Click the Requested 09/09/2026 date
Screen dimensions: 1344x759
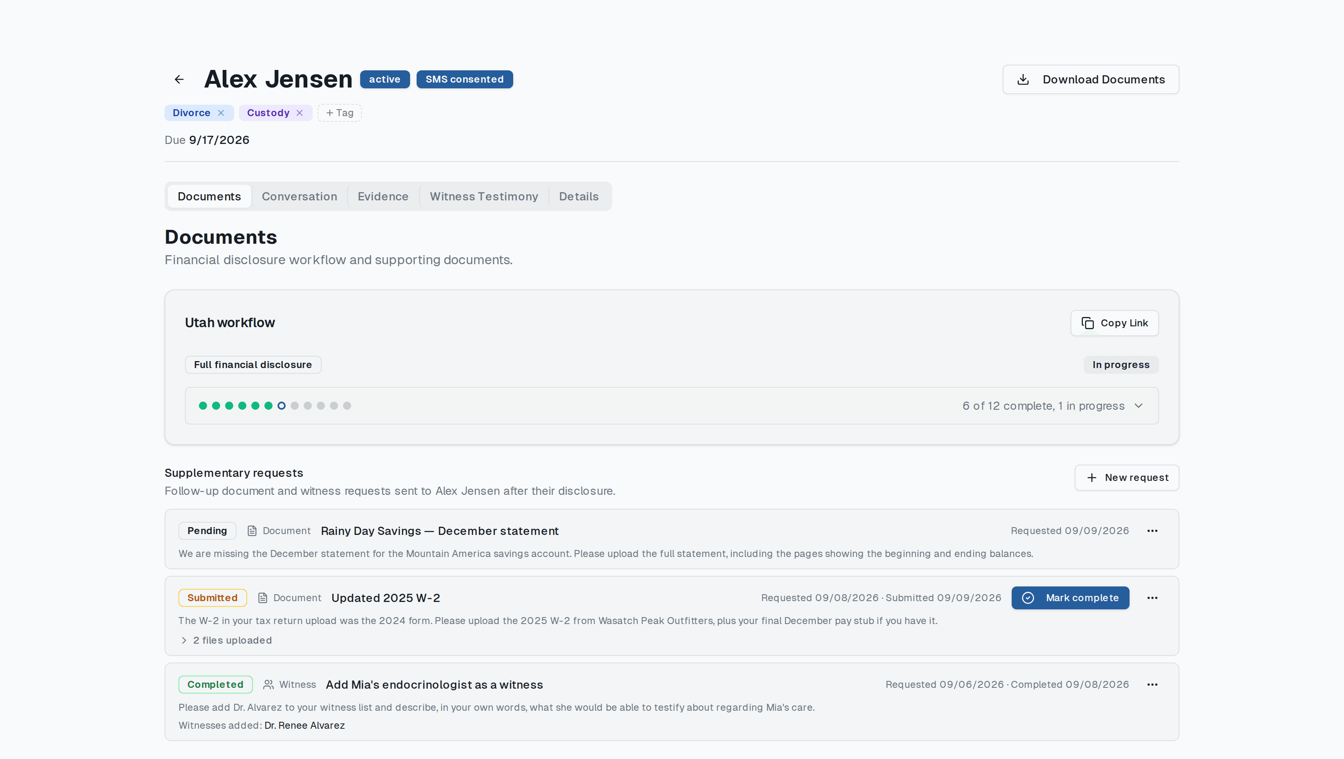click(1069, 531)
